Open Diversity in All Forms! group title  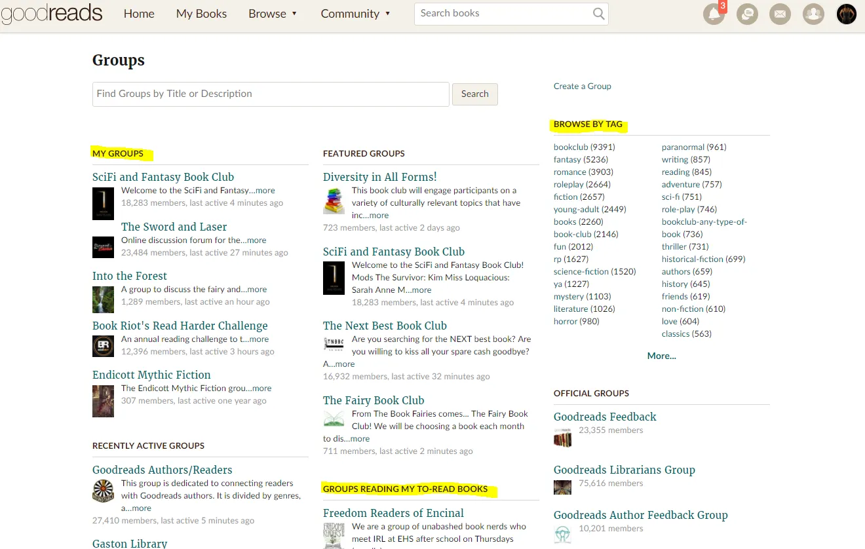(x=379, y=177)
